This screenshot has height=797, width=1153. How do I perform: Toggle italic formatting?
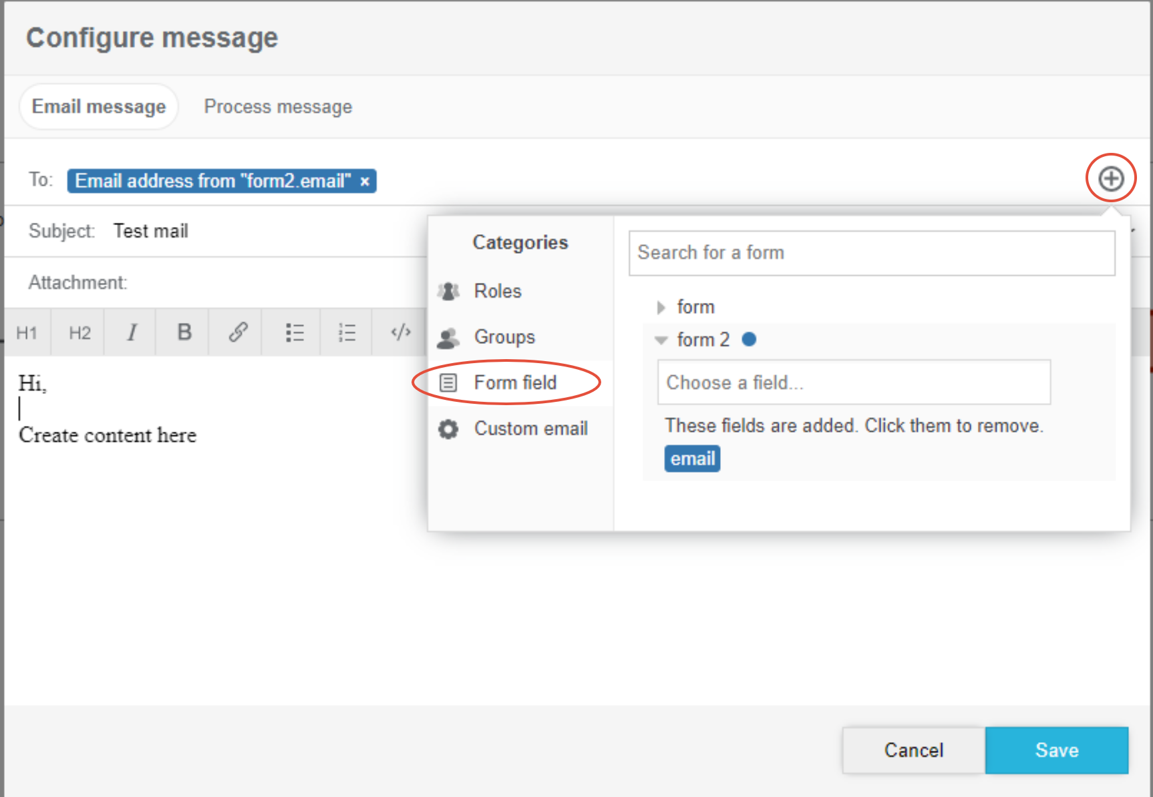click(x=132, y=332)
